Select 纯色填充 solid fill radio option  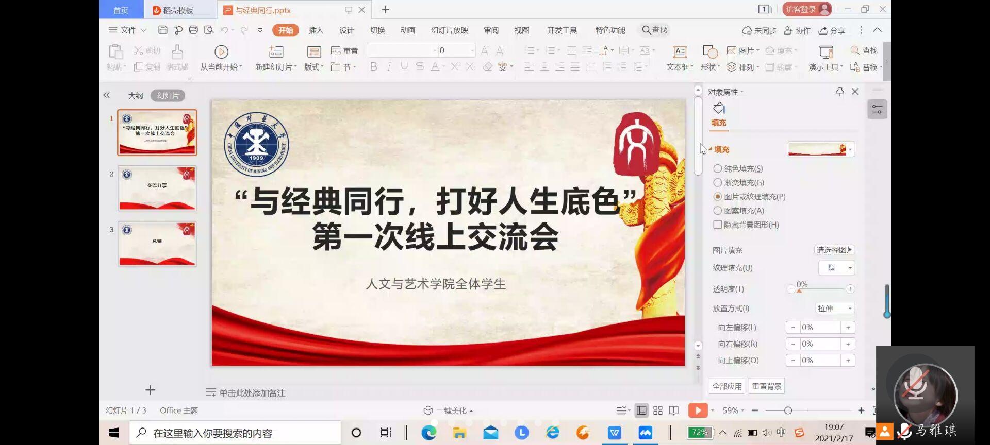(x=717, y=168)
